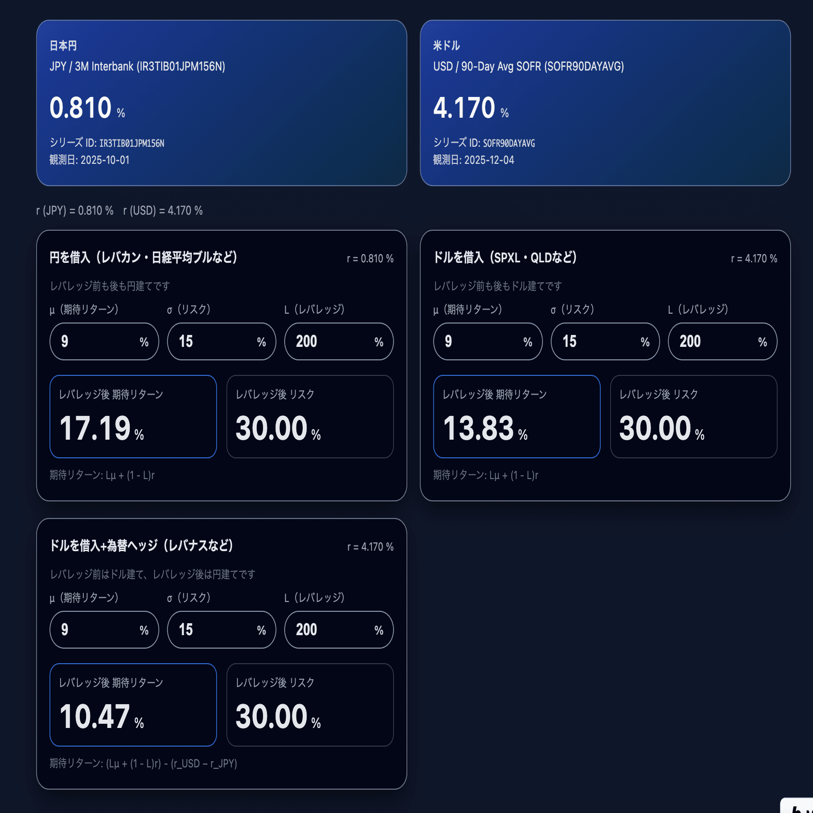
Task: Click the 'JPY / 3M Interbank (IR3TIB01JPM156N)' subtitle
Action: 137,66
